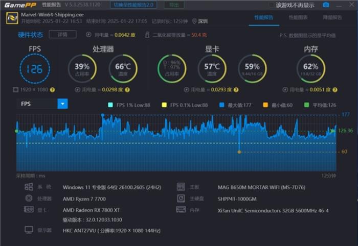Image resolution: width=358 pixels, height=246 pixels.
Task: Click the memory module icon beside Xi?an UnilC
Action: click(181, 209)
